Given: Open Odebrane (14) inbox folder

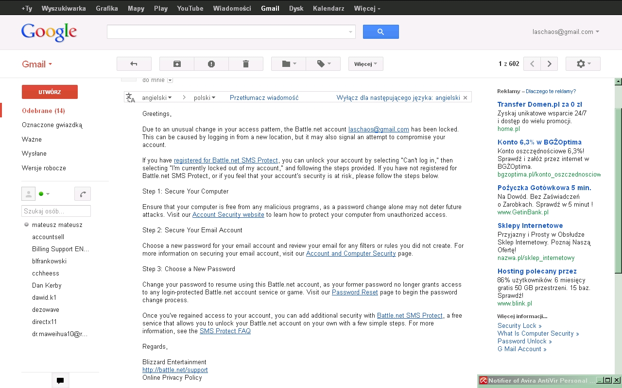Looking at the screenshot, I should point(43,111).
